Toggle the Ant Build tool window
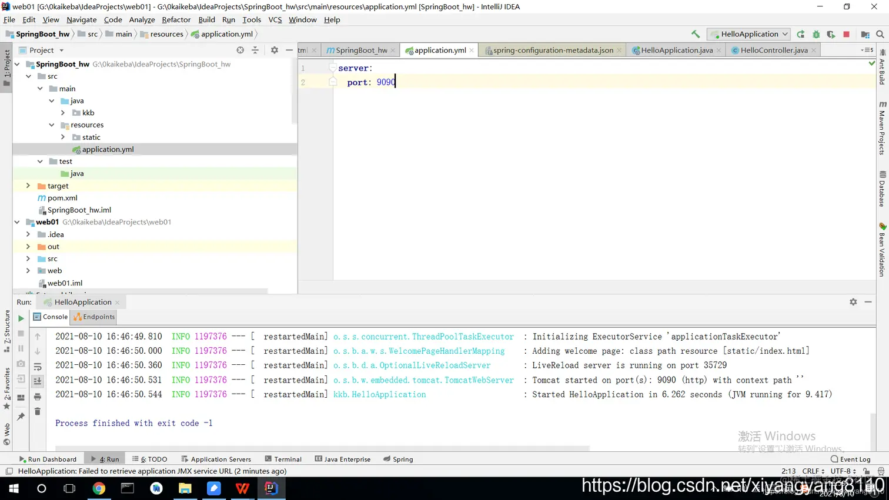889x500 pixels. (x=882, y=67)
